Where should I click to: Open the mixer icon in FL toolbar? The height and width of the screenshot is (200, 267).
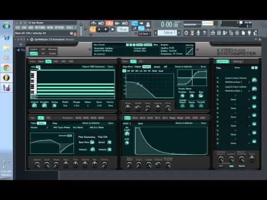coord(237,33)
